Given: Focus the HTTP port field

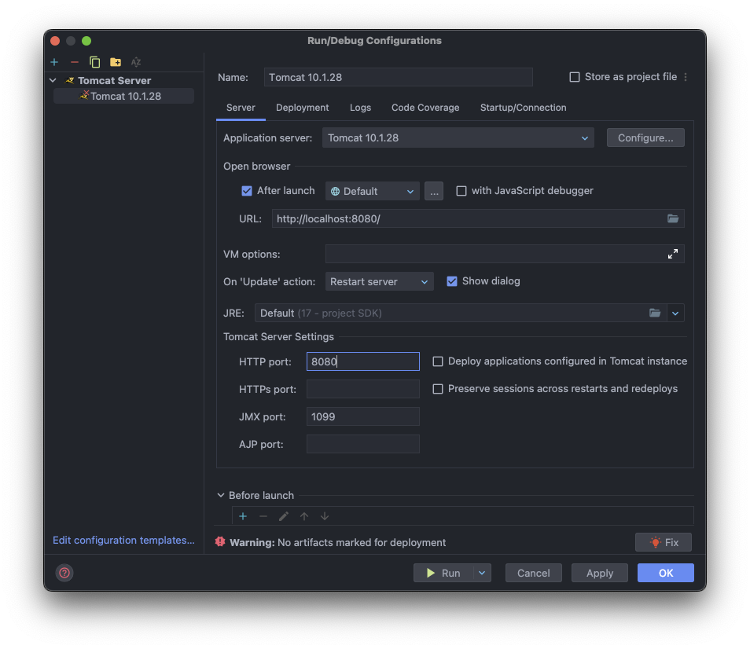Looking at the screenshot, I should click(363, 361).
